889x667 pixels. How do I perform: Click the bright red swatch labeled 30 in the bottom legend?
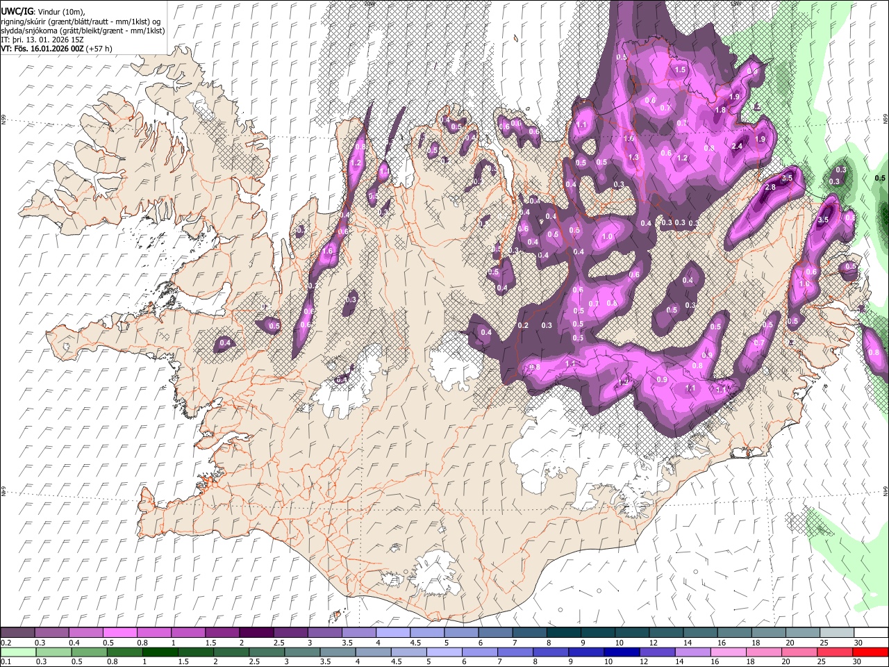pos(870,652)
